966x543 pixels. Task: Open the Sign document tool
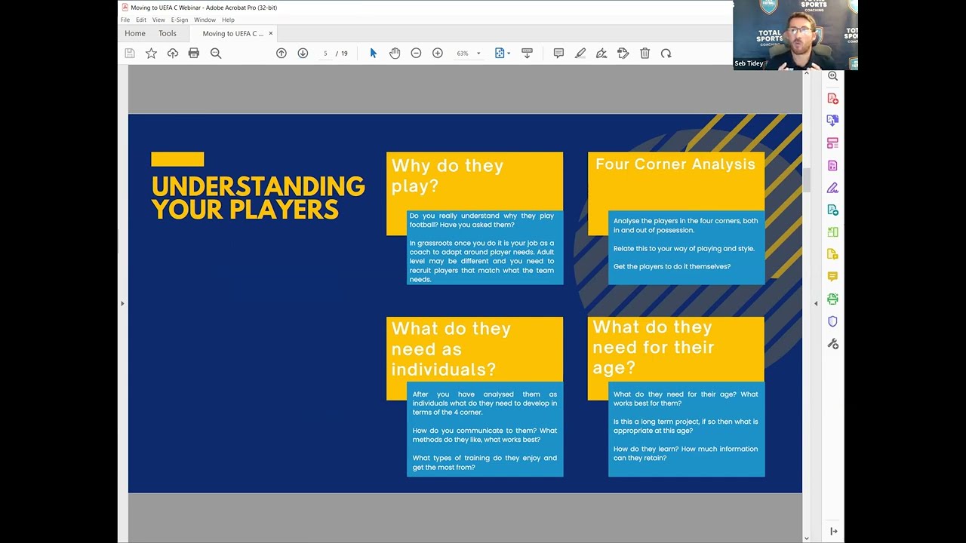point(601,54)
